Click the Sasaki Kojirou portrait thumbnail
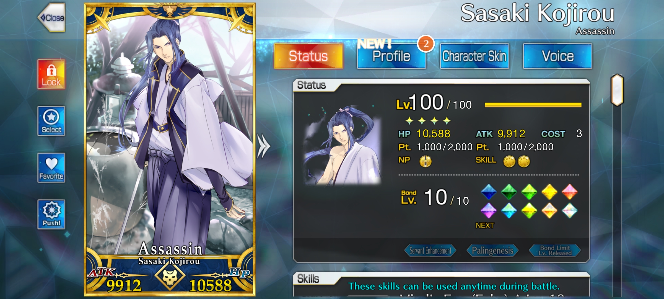 (343, 145)
